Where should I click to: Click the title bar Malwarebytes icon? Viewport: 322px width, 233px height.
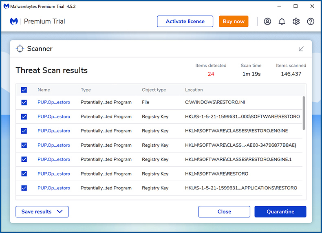pyautogui.click(x=7, y=6)
